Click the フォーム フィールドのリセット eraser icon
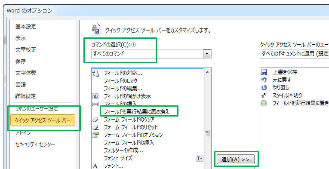 point(95,127)
